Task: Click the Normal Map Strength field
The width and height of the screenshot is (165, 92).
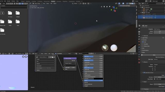Action: (x=70, y=67)
